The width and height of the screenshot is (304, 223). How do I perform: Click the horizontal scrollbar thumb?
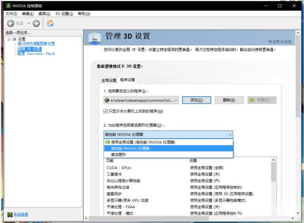tap(149, 218)
